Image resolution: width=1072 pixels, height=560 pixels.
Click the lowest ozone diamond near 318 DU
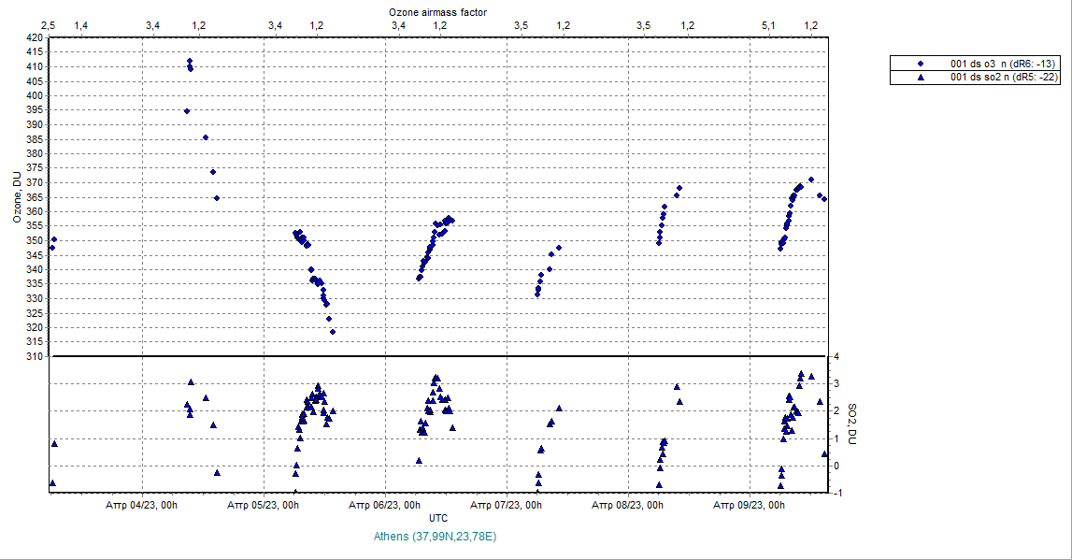(x=333, y=332)
